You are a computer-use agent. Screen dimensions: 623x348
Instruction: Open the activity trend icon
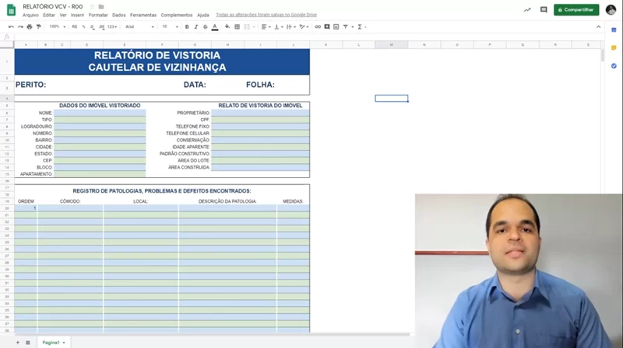click(527, 10)
